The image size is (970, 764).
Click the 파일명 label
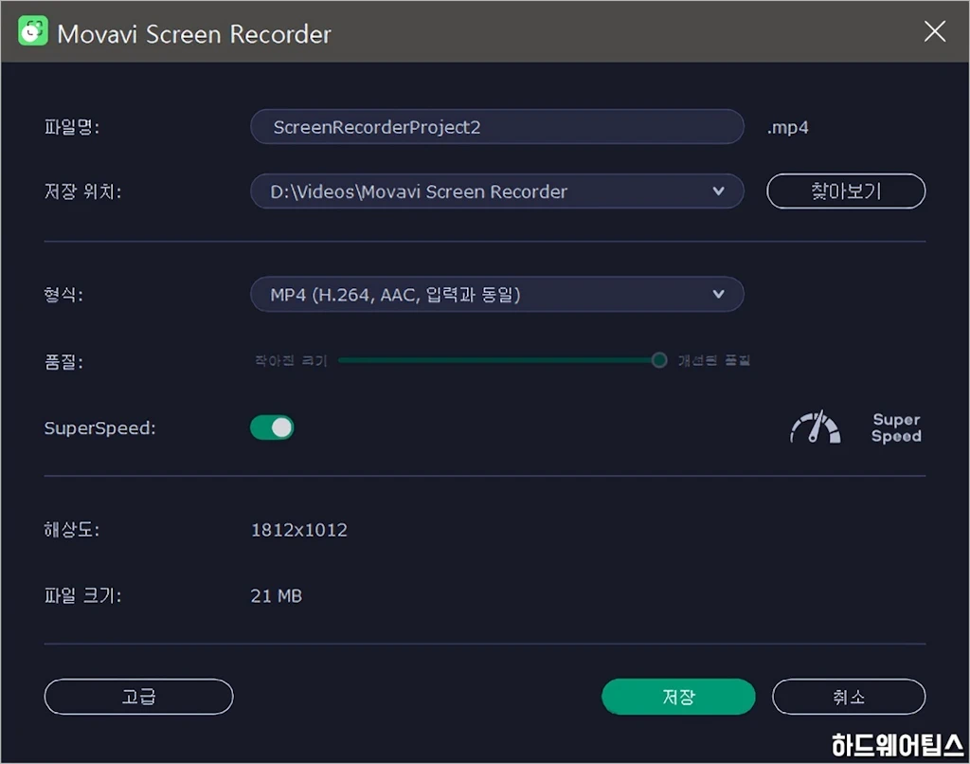click(72, 127)
